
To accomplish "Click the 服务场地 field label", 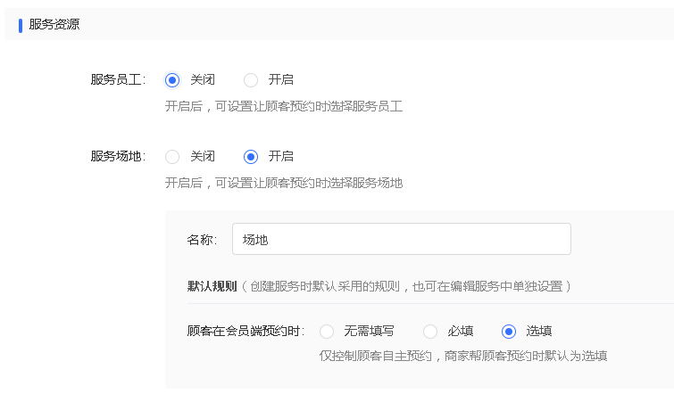I will [x=118, y=156].
